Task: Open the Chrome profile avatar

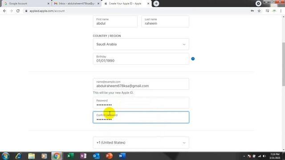Action: coord(274,11)
